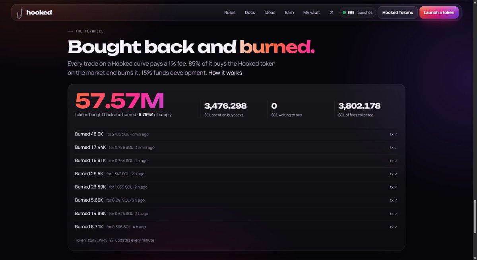Open tx link for Burned 23.59K

tap(394, 187)
